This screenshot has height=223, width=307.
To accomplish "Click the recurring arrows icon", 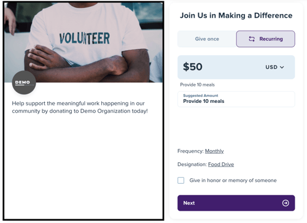I will tap(252, 39).
